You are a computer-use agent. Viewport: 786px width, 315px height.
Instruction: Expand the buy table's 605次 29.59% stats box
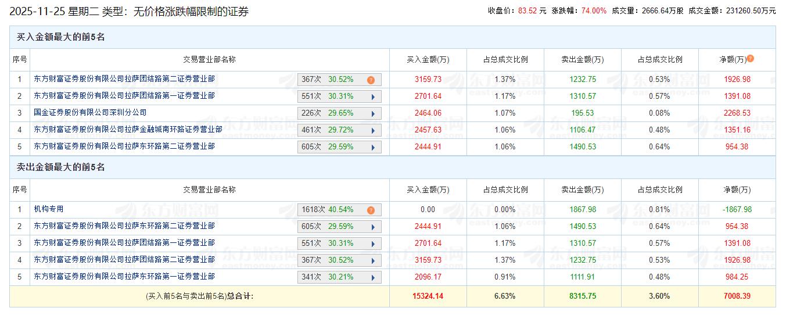coord(372,147)
